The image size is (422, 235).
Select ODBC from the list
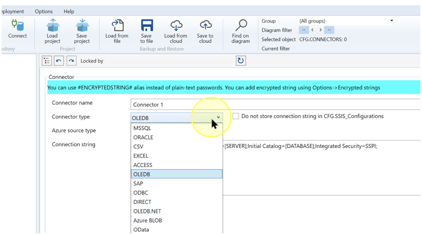click(177, 193)
